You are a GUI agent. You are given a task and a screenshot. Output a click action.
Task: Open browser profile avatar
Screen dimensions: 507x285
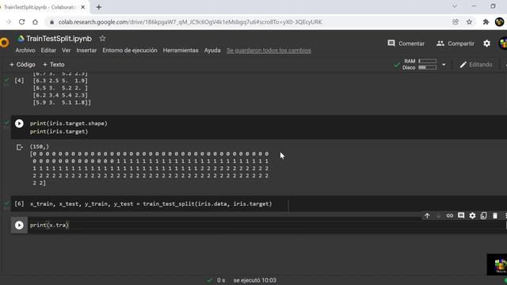click(500, 22)
